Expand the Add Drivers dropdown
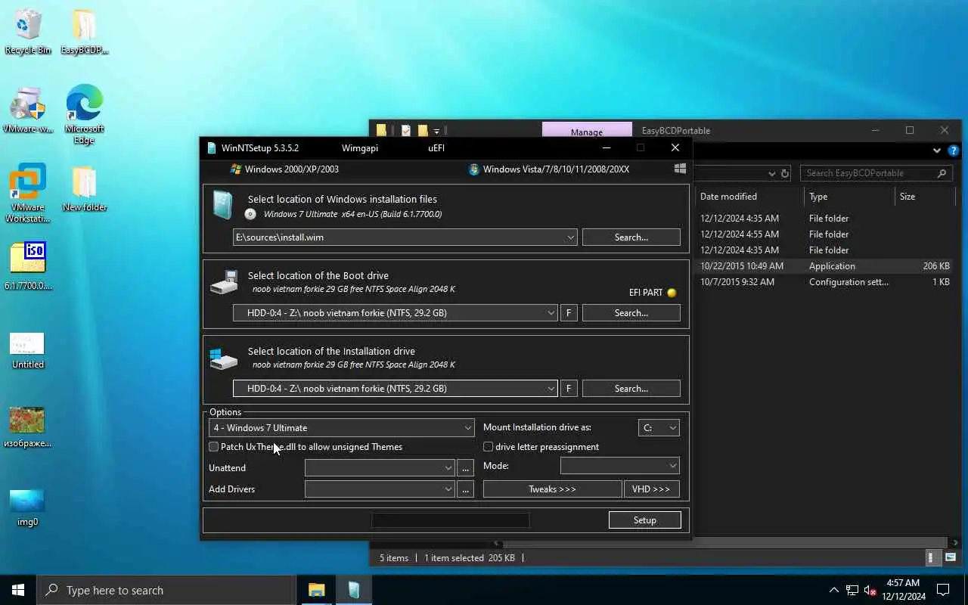Screen dimensions: 968x605 click(448, 489)
